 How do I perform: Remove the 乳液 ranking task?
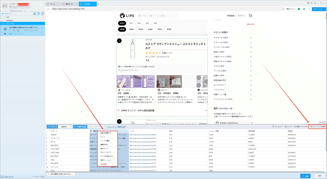(x=42, y=28)
